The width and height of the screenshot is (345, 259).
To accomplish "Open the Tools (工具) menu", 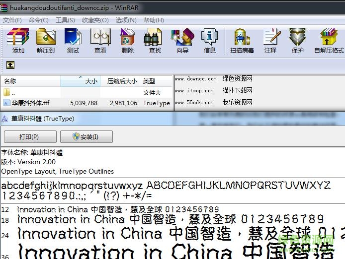I will click(65, 20).
